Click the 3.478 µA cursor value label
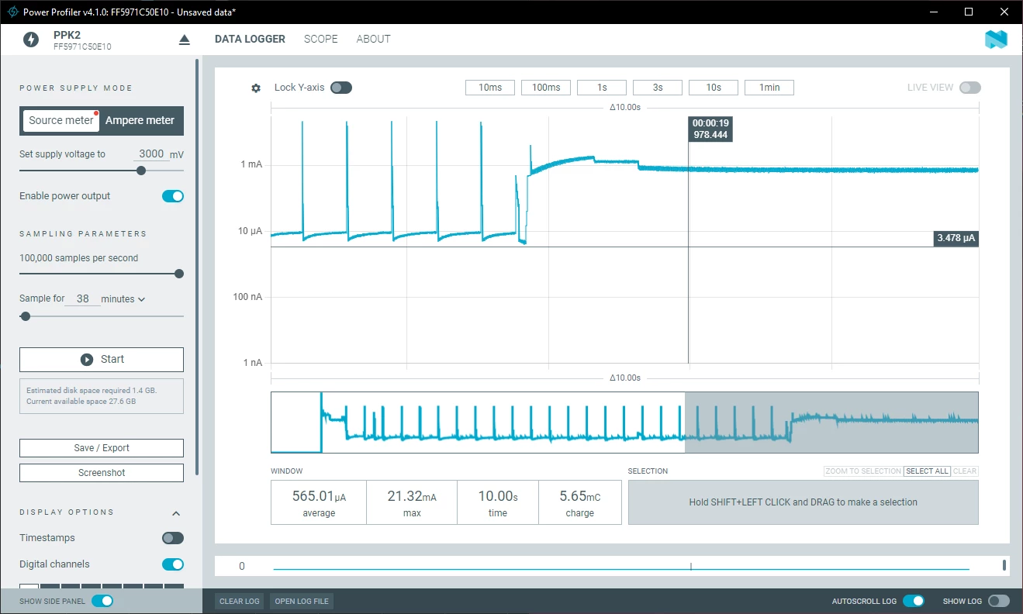Viewport: 1023px width, 614px height. click(x=956, y=238)
